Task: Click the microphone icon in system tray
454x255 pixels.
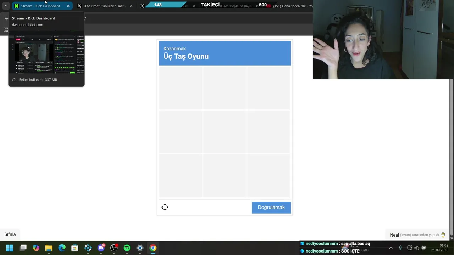Action: (400, 248)
